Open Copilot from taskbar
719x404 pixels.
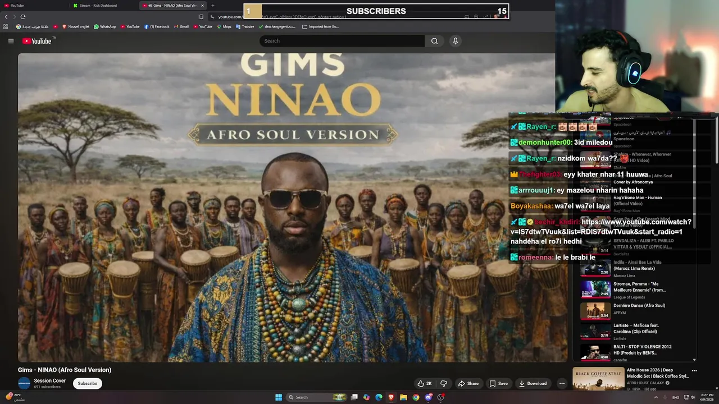(366, 397)
